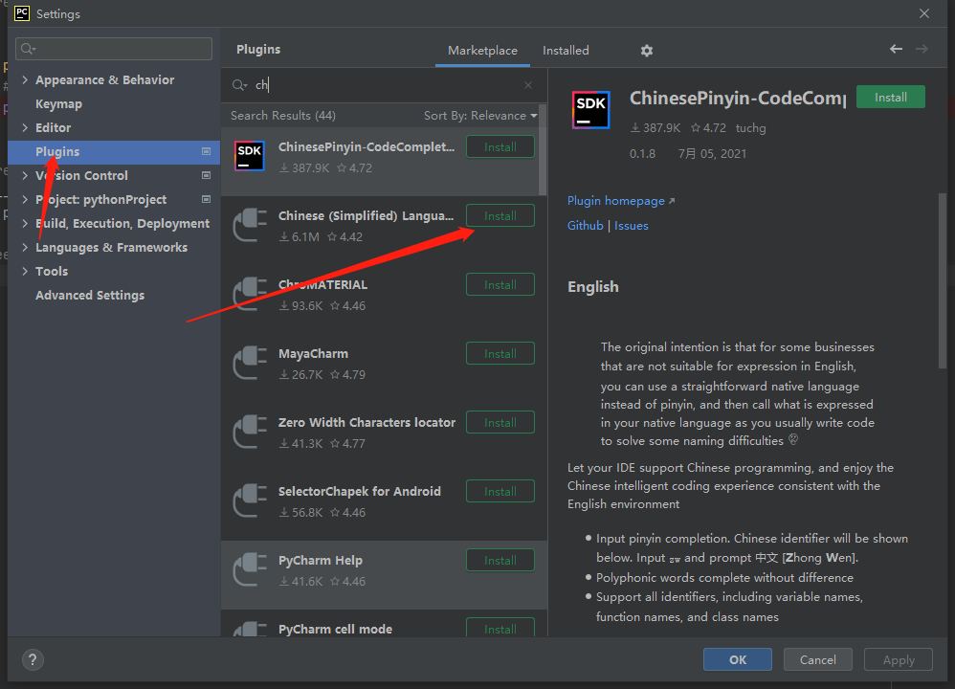
Task: Install ChinesePinyin-CodeCompletion from the list
Action: (x=500, y=146)
